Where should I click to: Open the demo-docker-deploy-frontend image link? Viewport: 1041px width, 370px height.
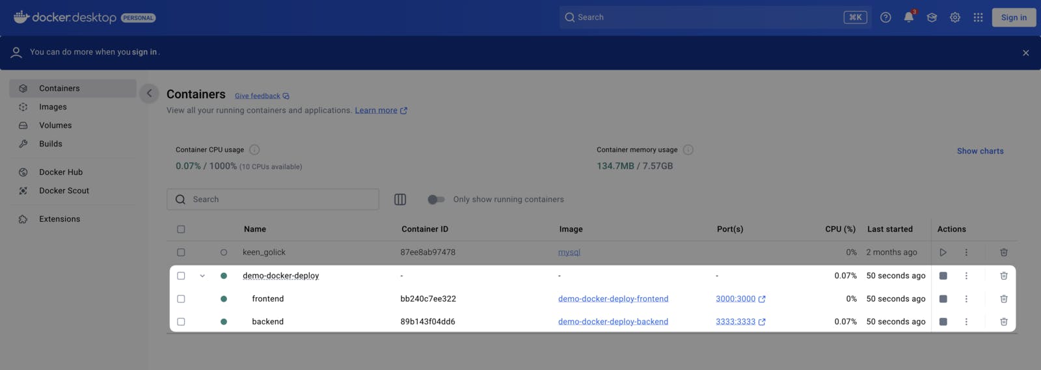pos(613,299)
